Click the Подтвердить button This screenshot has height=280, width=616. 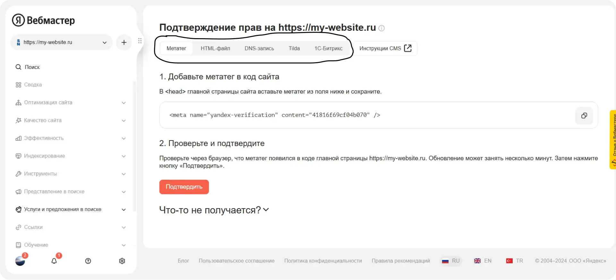click(x=184, y=187)
